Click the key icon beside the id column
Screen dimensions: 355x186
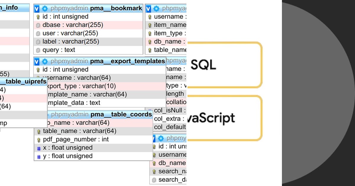38,17
